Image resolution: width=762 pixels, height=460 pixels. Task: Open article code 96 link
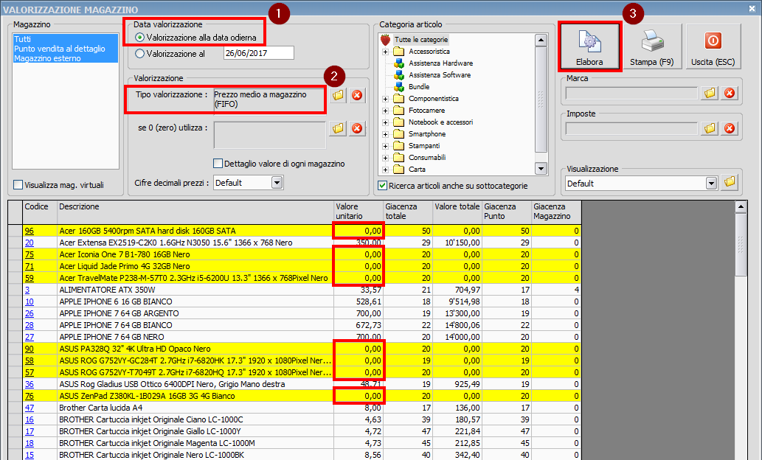tap(30, 231)
